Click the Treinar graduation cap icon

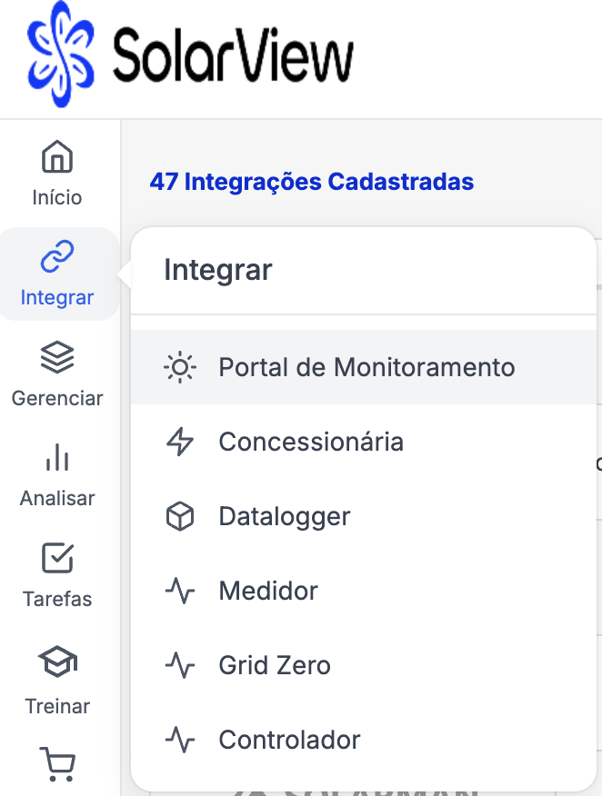(x=57, y=662)
